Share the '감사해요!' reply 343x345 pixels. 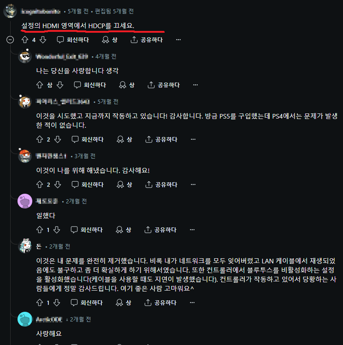tap(161, 184)
